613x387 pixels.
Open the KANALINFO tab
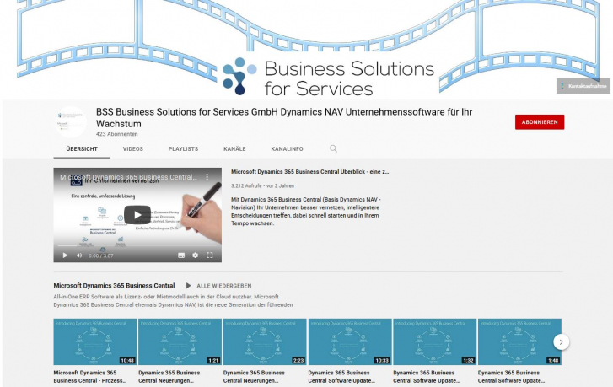287,149
